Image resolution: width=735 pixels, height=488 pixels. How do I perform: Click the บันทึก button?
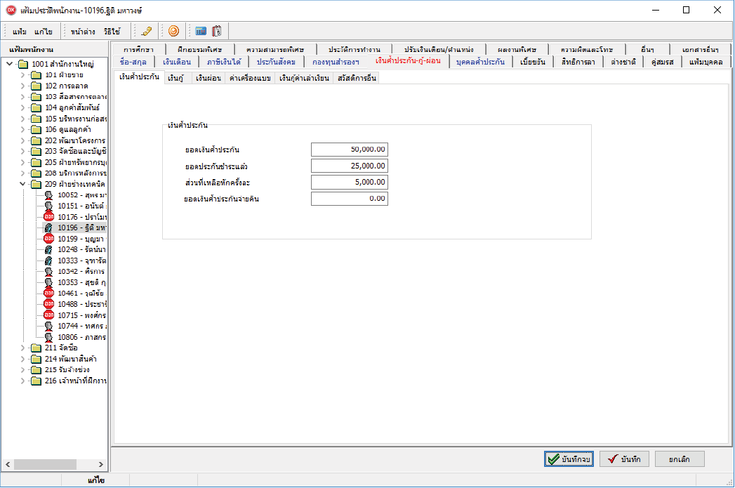(x=624, y=459)
